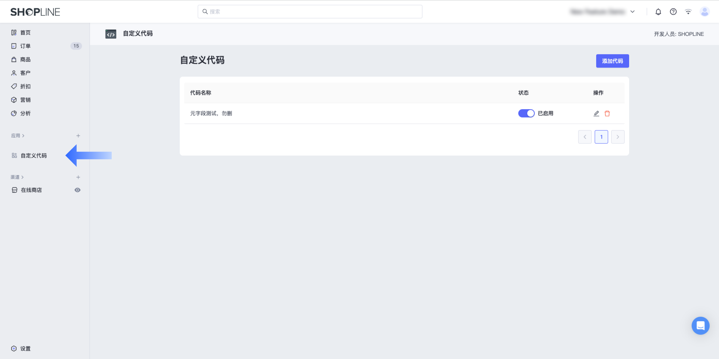The width and height of the screenshot is (719, 359).
Task: Open the live chat bubble
Action: tap(700, 325)
